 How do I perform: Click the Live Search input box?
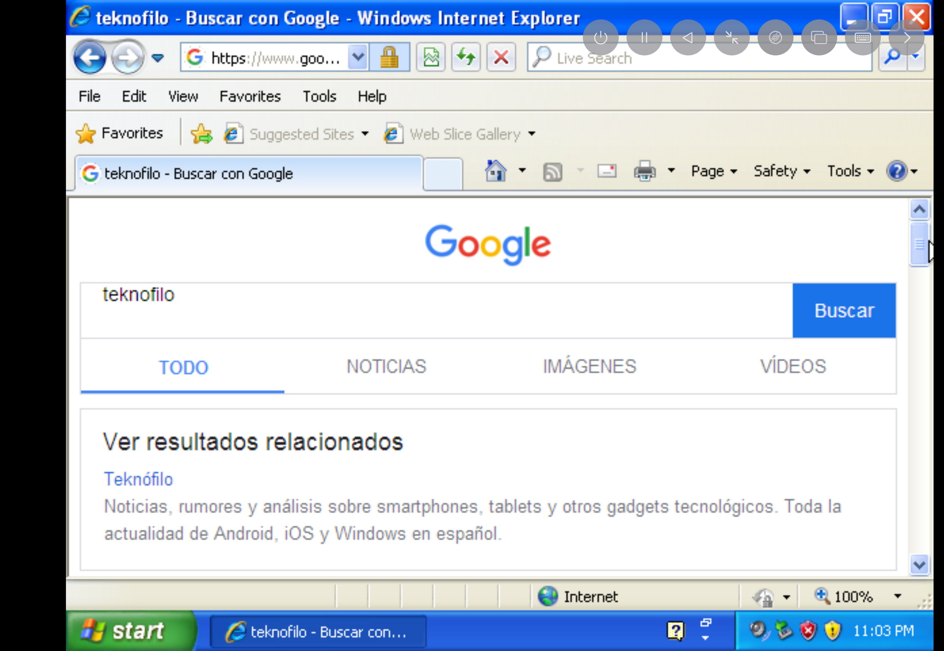tap(700, 58)
